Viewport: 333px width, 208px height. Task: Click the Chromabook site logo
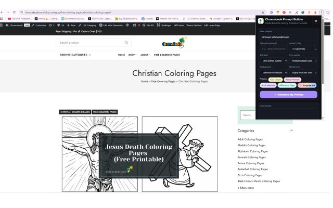175,43
